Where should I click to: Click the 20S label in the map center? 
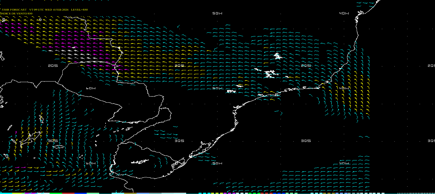(x=179, y=66)
